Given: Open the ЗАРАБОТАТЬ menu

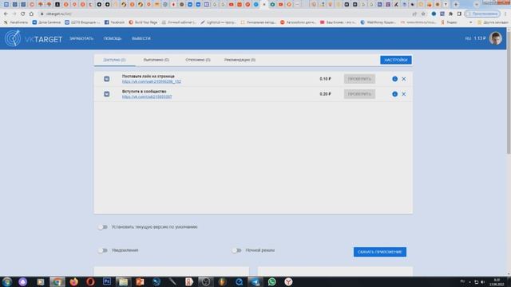Looking at the screenshot, I should click(x=81, y=38).
